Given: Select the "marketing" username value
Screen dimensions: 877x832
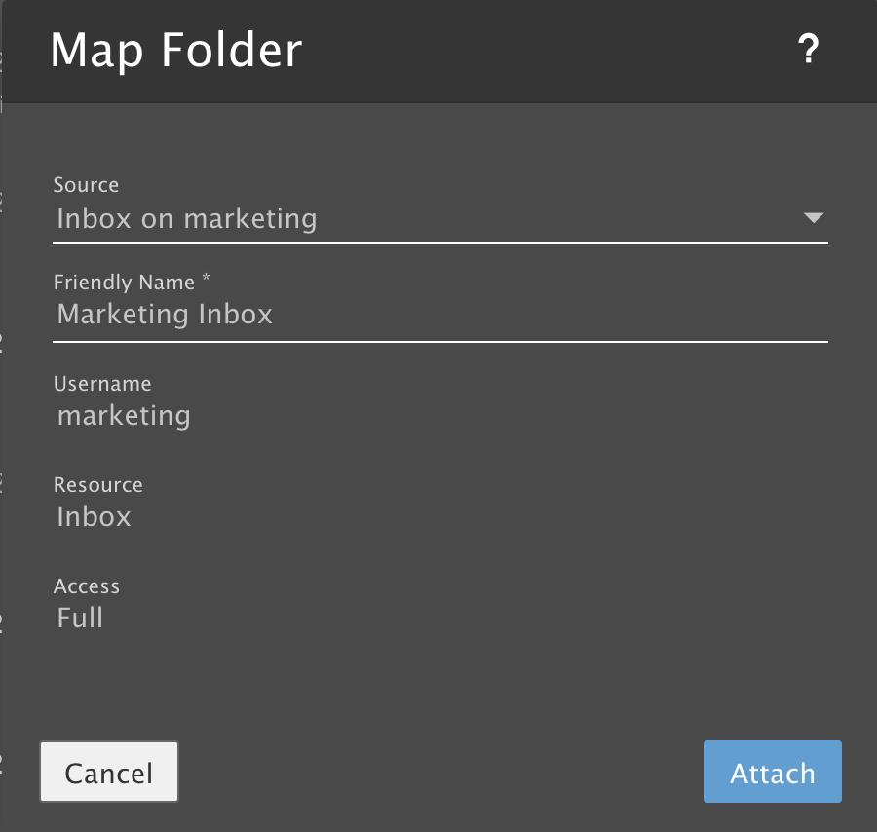Looking at the screenshot, I should [x=124, y=416].
